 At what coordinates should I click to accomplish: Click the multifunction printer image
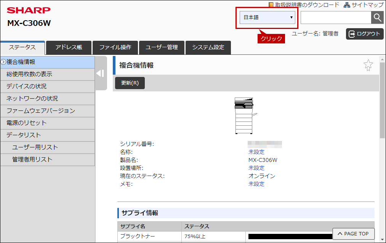[x=245, y=116]
